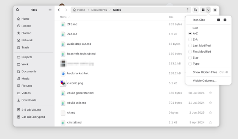Screen dimensions: 238x139
Task: Open Work bookmark folder
Action: coord(34,64)
